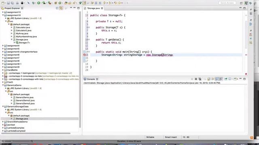Expand the CardBattle project
Screen dimensions: 259x145
coord(3,70)
